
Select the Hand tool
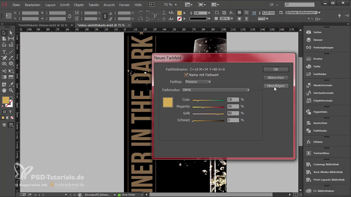[x=4, y=90]
